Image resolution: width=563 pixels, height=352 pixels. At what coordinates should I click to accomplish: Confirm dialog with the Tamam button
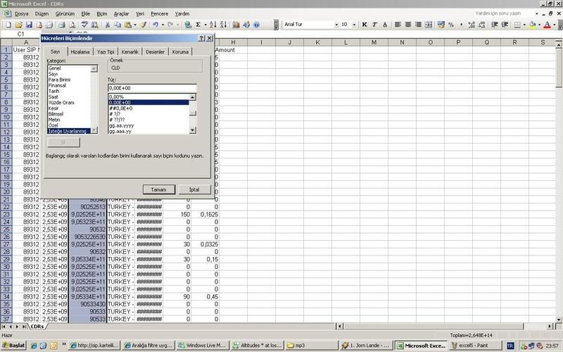(159, 189)
